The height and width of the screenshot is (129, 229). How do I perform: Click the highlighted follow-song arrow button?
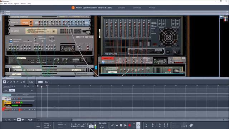click(x=19, y=120)
